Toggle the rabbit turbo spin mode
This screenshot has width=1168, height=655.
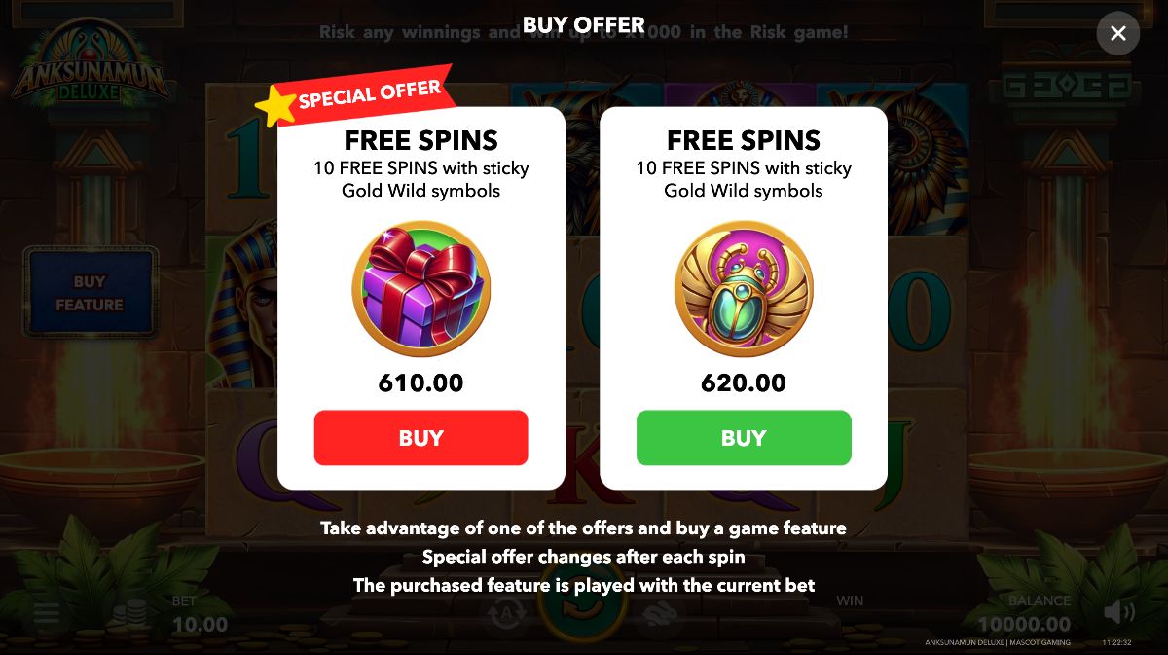[660, 613]
